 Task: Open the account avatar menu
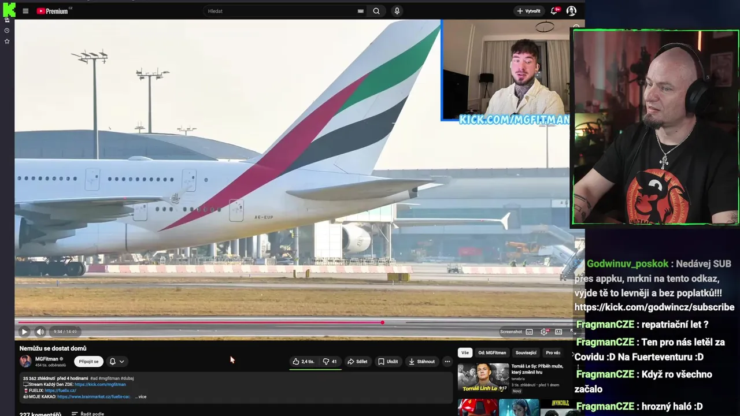pos(571,11)
